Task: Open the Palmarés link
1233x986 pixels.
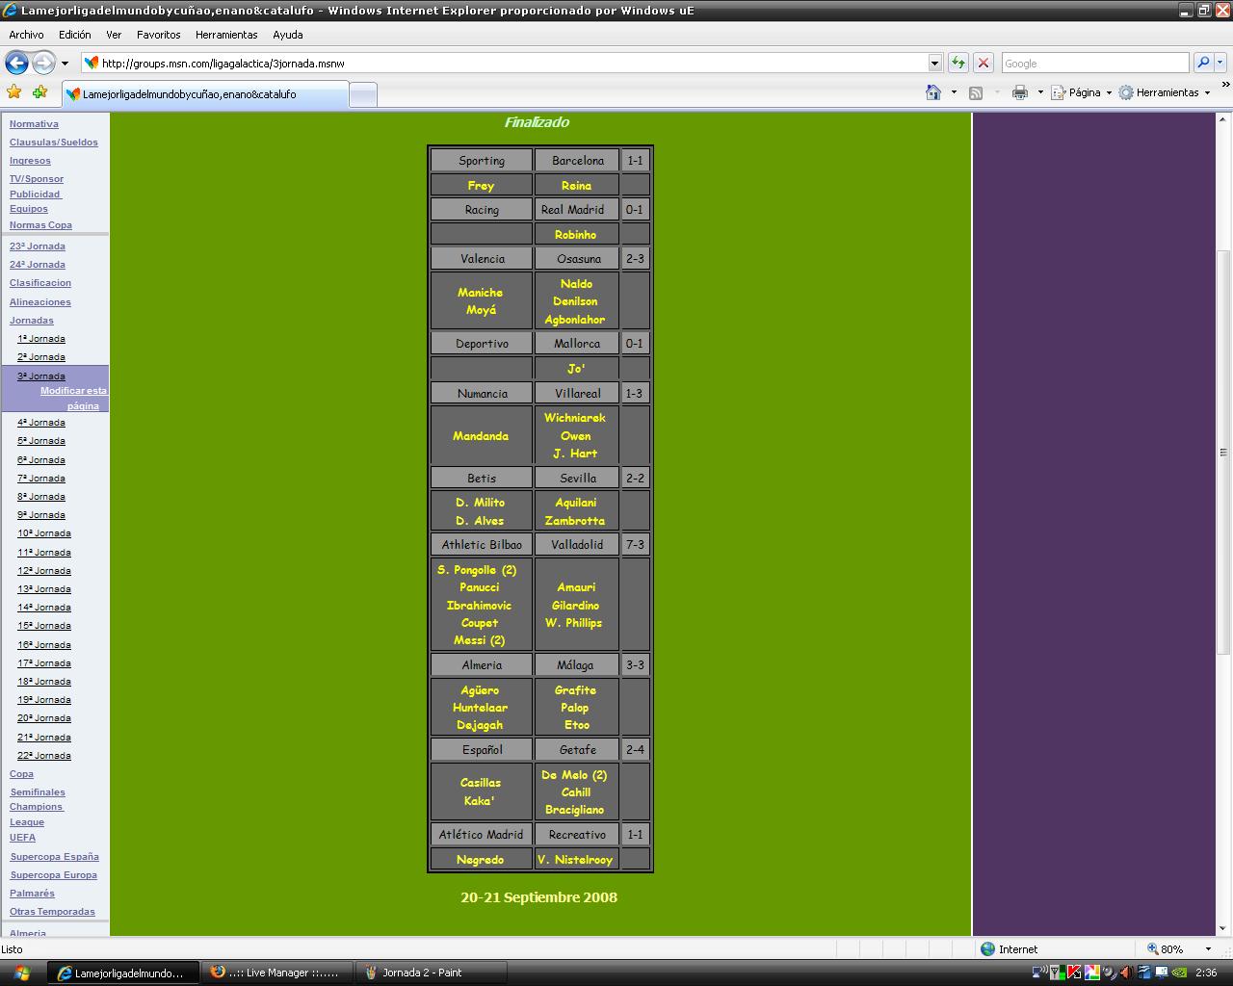Action: tap(32, 894)
